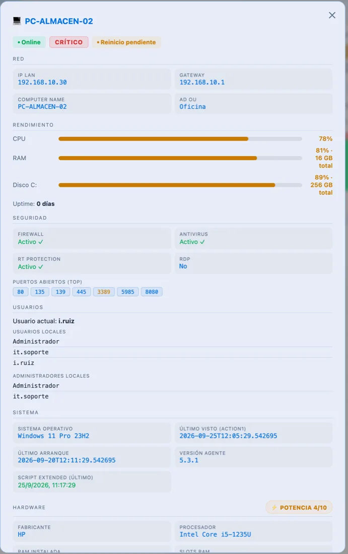Click lightning bolt icon in Potencia badge
Viewport: 348px width, 554px height.
pos(274,508)
